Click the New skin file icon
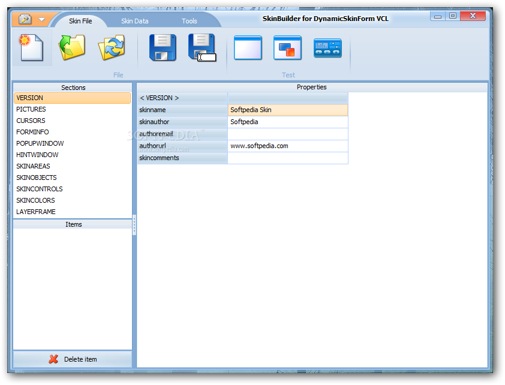Screen dimensions: 505x385 (32, 47)
